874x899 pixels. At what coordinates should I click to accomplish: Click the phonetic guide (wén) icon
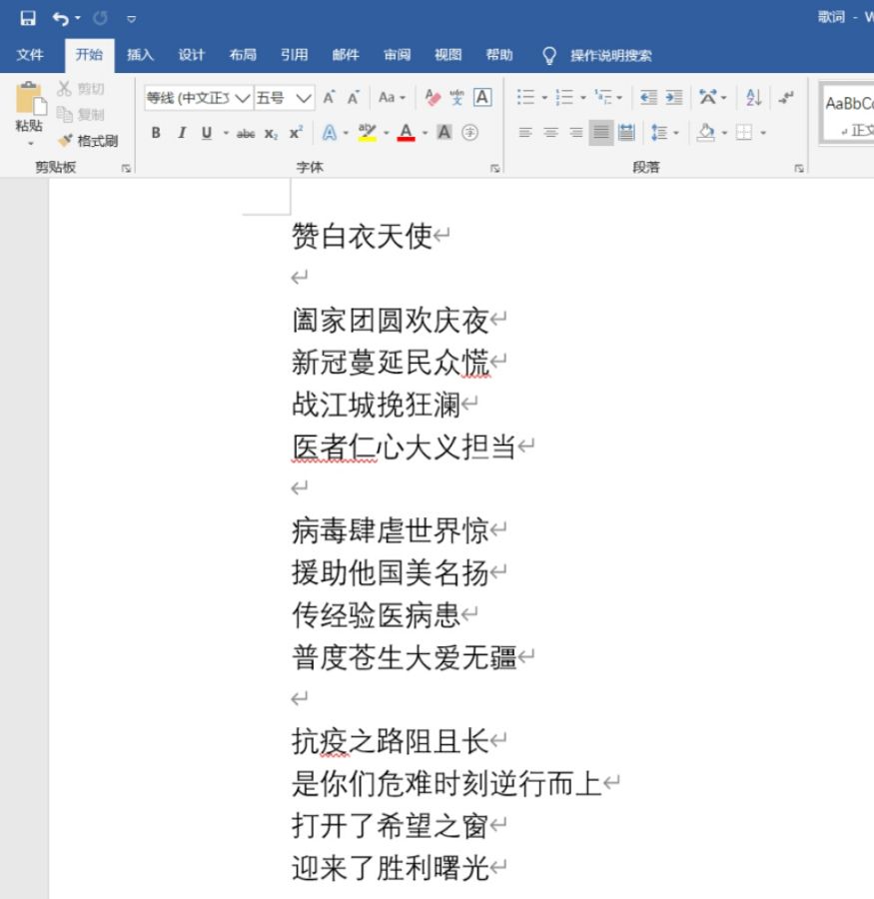point(456,98)
